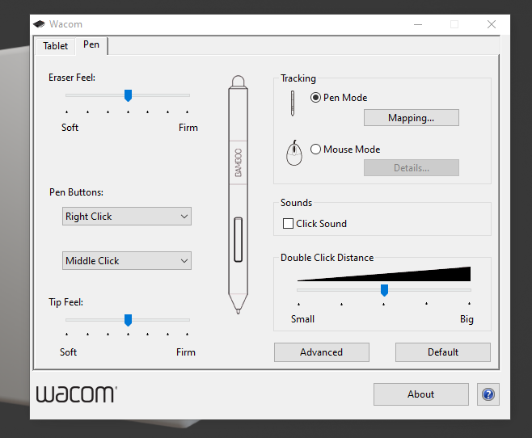Select the Pen Mode radio button

pyautogui.click(x=315, y=98)
